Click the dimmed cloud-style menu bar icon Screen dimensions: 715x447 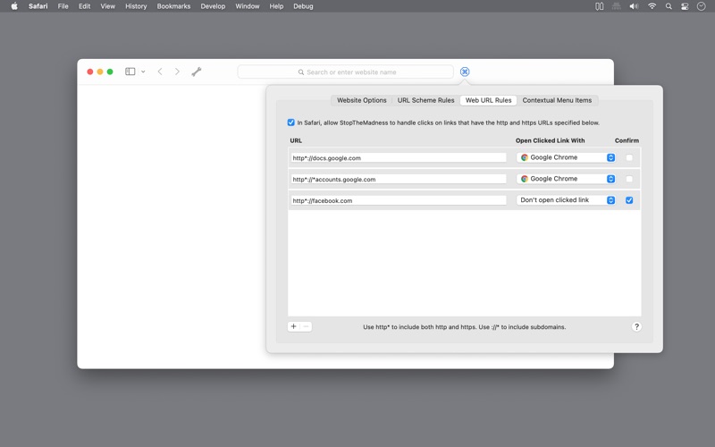[617, 6]
